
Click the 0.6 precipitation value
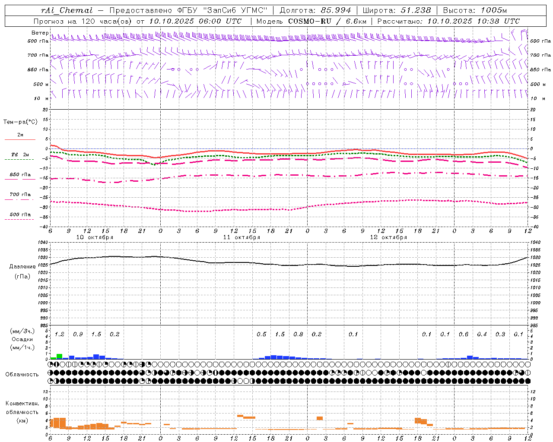pyautogui.click(x=464, y=335)
